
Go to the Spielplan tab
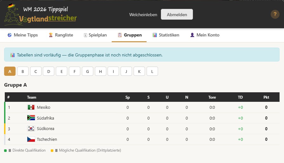(95, 35)
